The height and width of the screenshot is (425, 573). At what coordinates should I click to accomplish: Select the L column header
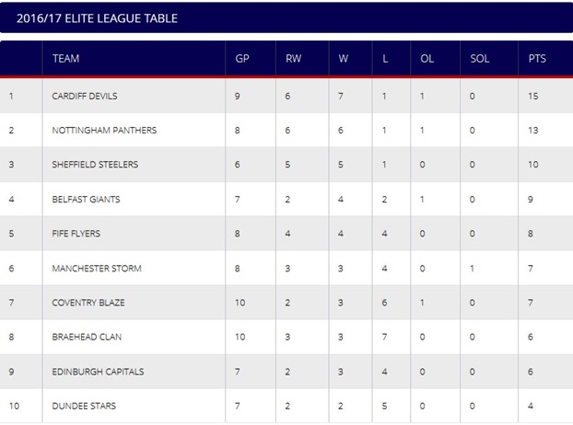[385, 58]
